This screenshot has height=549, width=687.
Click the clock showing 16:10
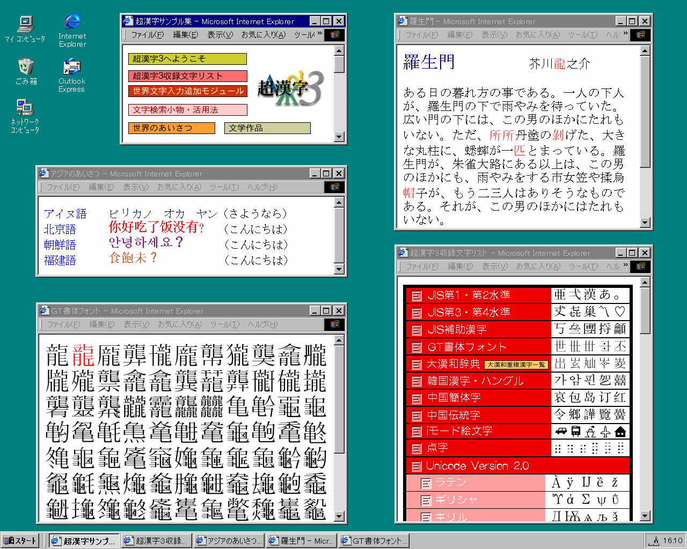tap(673, 540)
